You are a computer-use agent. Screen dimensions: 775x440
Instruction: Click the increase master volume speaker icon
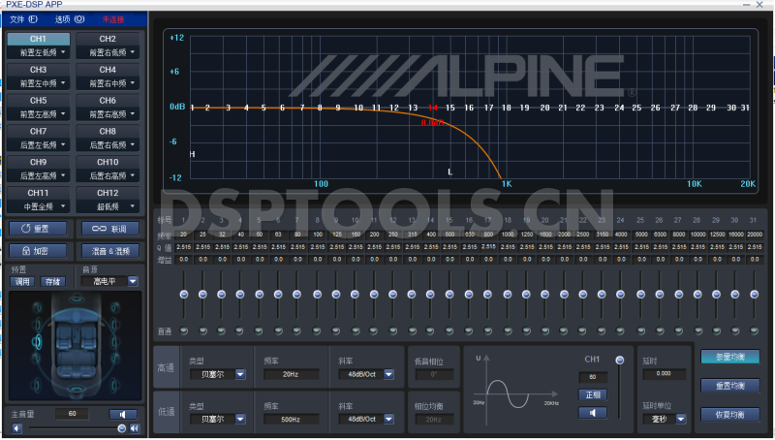point(135,428)
